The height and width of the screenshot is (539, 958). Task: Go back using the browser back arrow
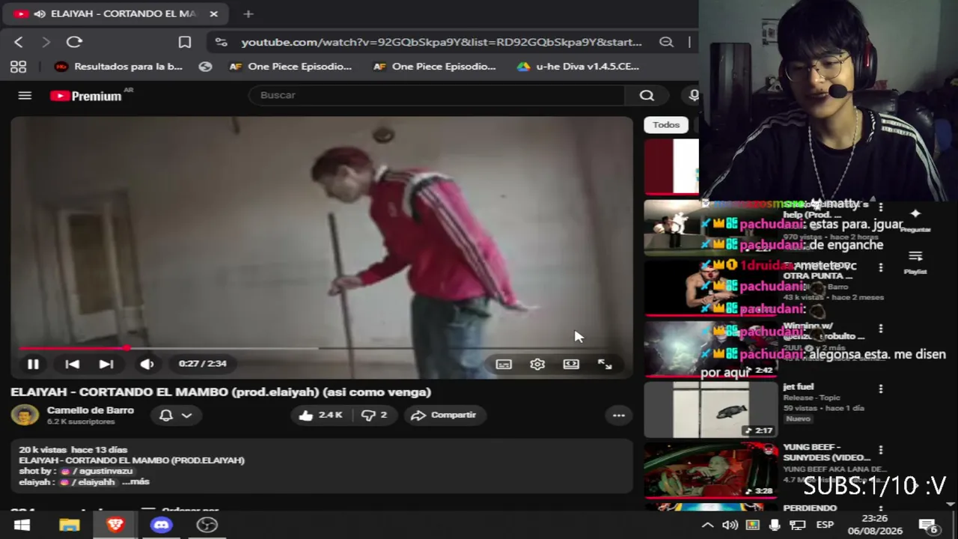click(x=19, y=42)
